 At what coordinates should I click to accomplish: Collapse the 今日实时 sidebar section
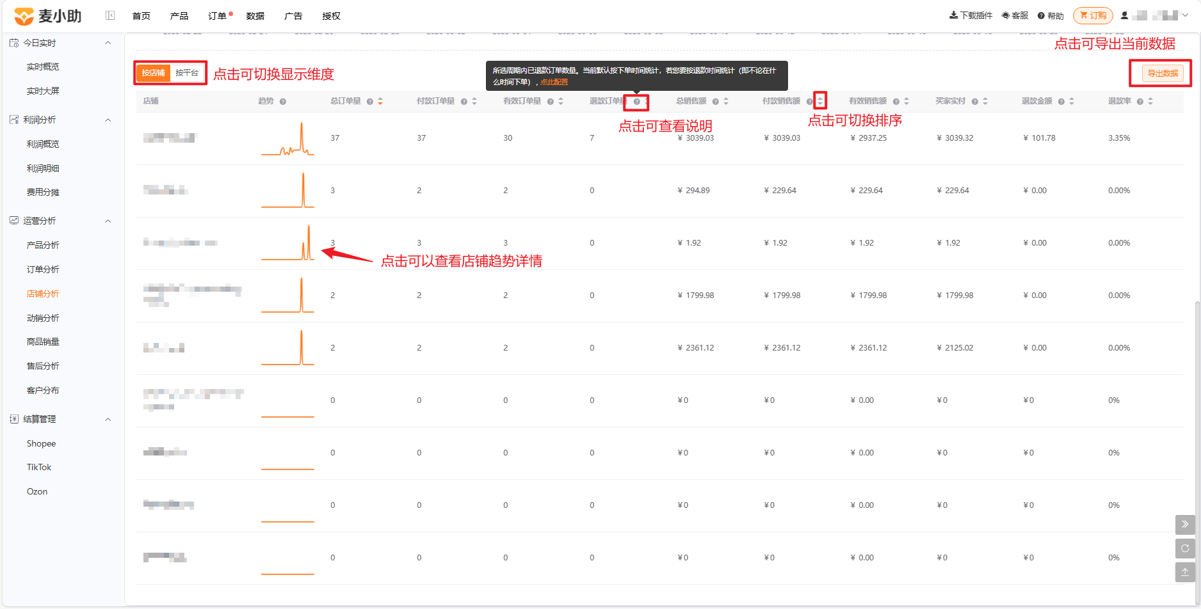pyautogui.click(x=108, y=43)
